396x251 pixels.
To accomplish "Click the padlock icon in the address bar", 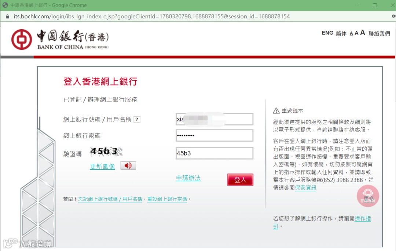I will point(7,16).
